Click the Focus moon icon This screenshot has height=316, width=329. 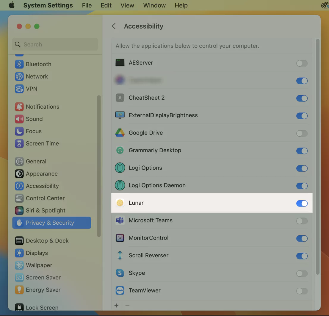(19, 131)
